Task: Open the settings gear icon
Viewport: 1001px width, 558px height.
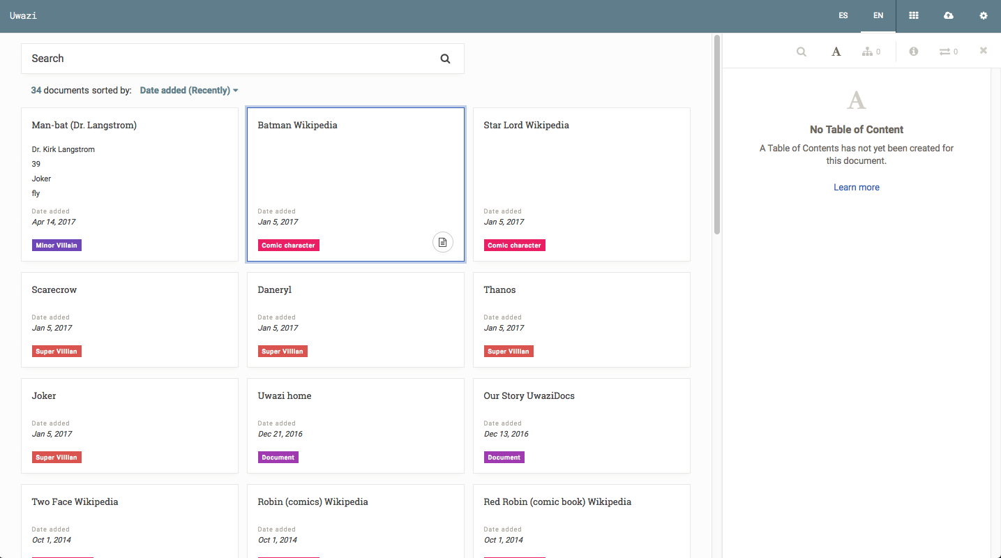Action: (x=984, y=15)
